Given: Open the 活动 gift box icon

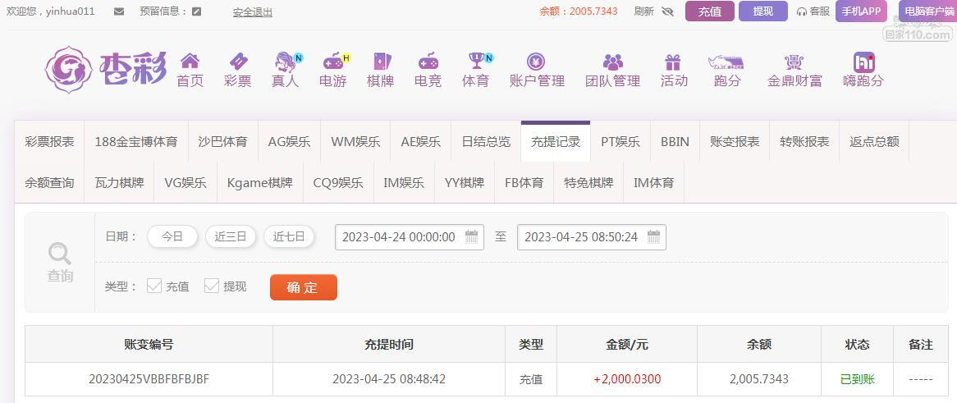Looking at the screenshot, I should 672,62.
